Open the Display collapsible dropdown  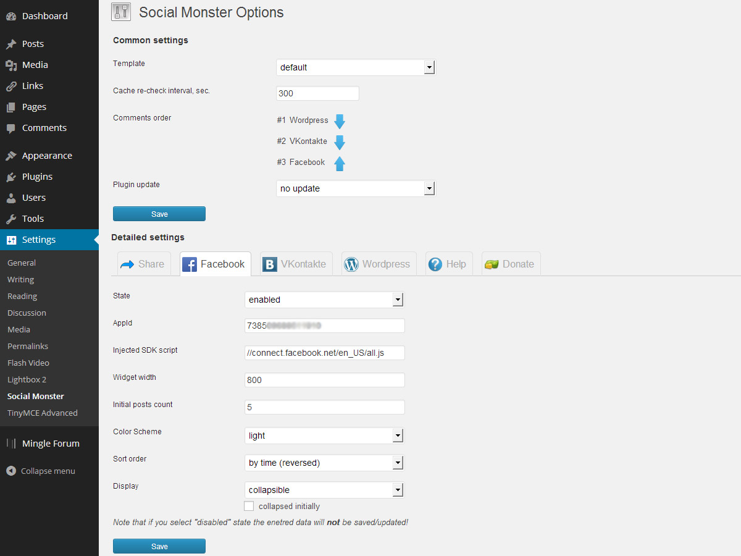(324, 490)
